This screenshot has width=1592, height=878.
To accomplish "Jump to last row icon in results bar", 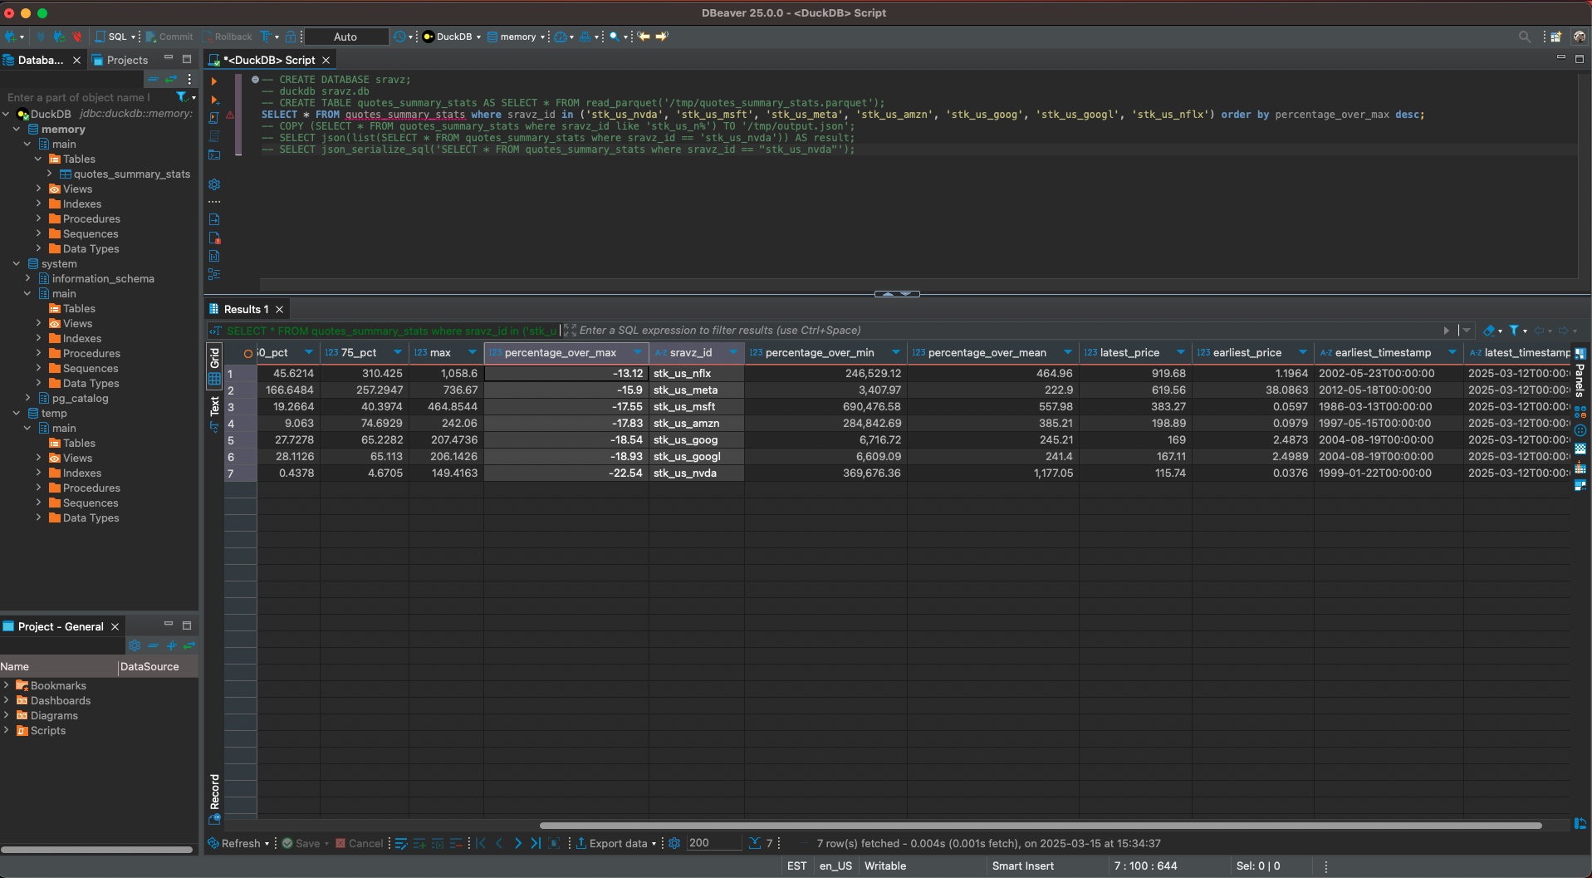I will click(536, 843).
